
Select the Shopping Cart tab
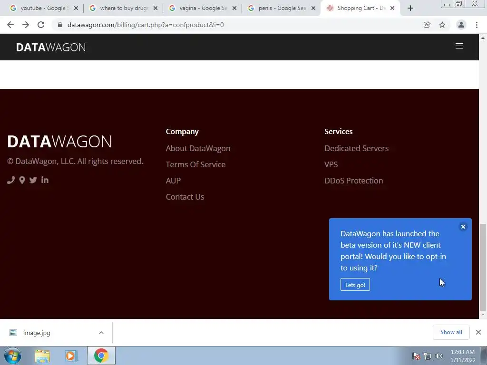click(x=360, y=8)
